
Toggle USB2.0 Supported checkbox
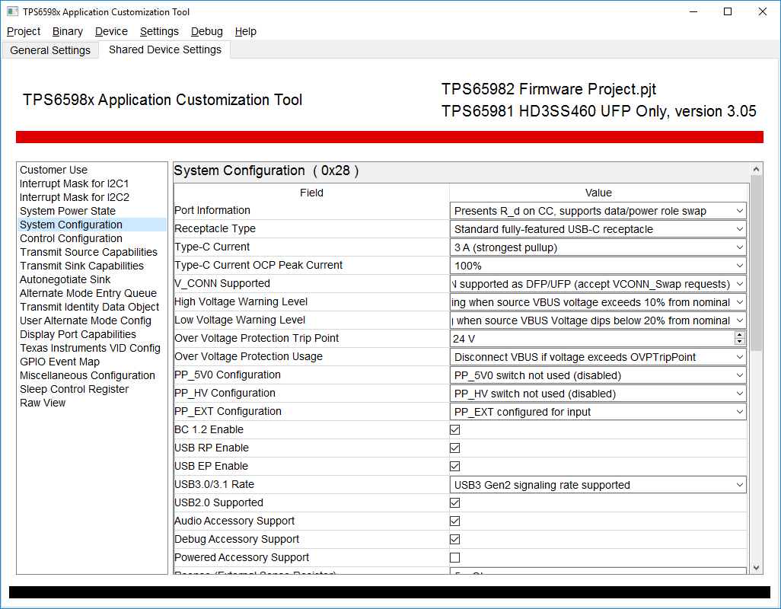point(454,503)
